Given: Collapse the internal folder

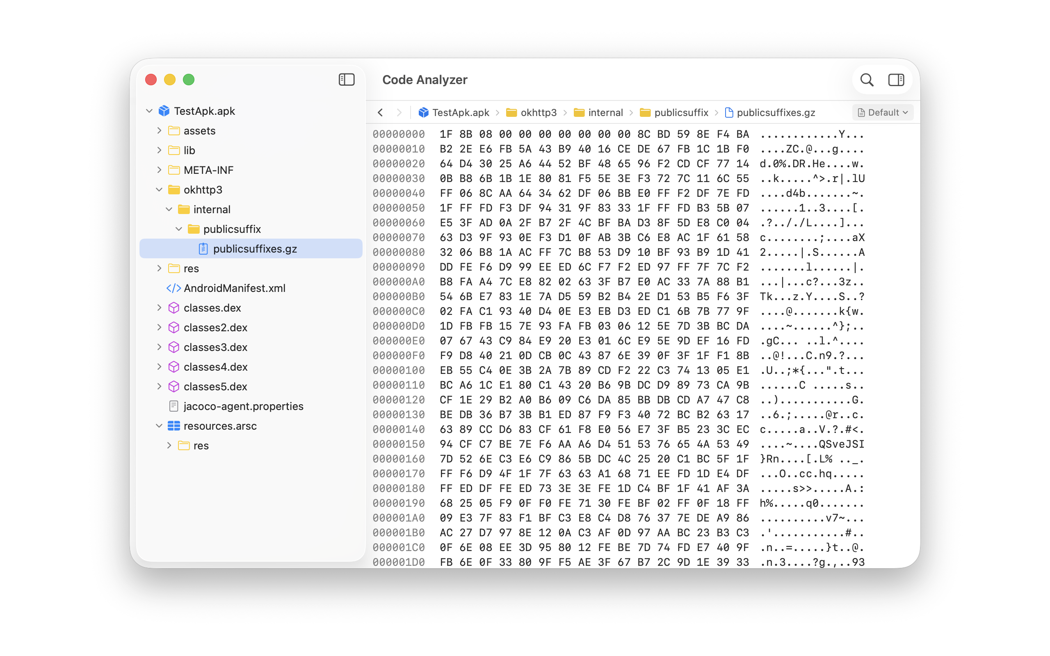Looking at the screenshot, I should coord(169,210).
